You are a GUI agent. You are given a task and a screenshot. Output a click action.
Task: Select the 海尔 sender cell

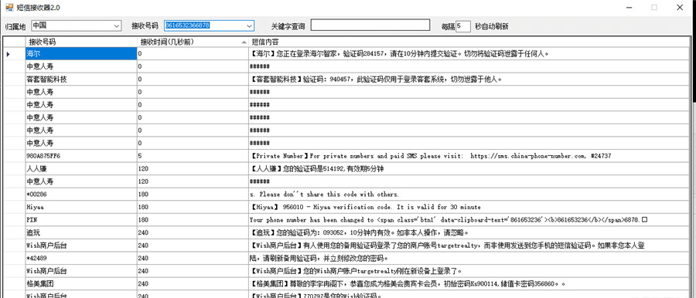80,54
